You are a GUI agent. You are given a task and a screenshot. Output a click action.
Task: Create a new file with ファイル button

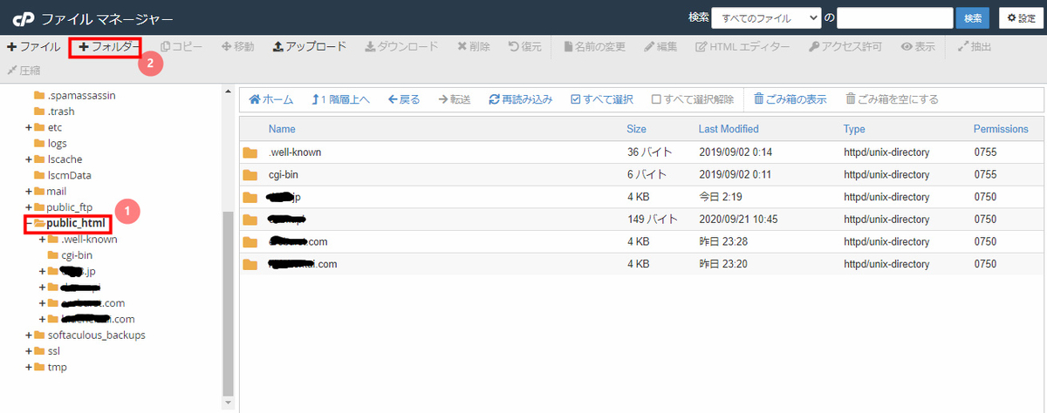[x=34, y=46]
